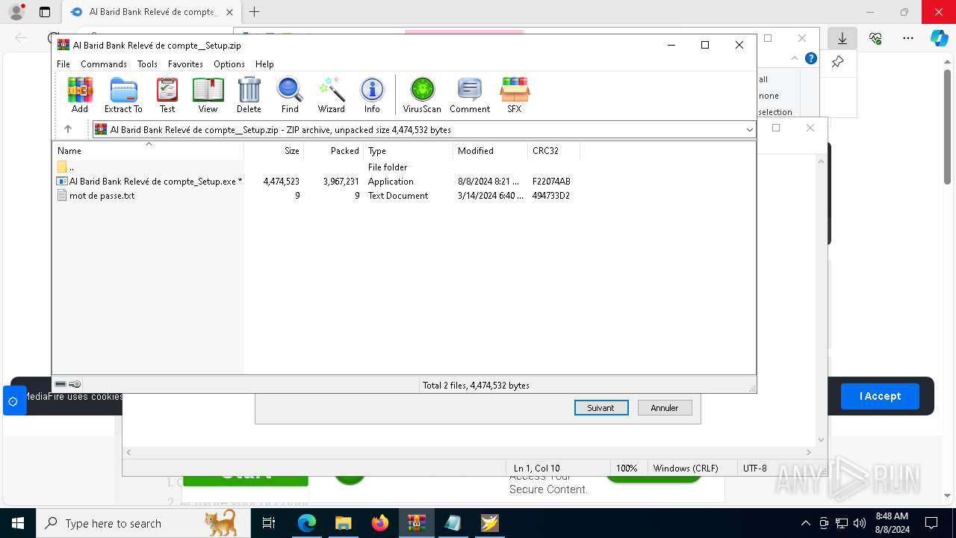Open the Commands menu
Image resolution: width=956 pixels, height=538 pixels.
coord(104,64)
